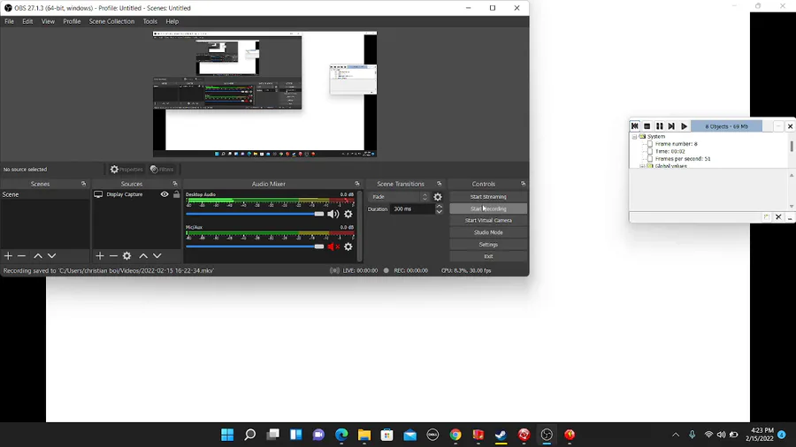
Task: Decrease transition duration with down arrow
Action: [439, 211]
